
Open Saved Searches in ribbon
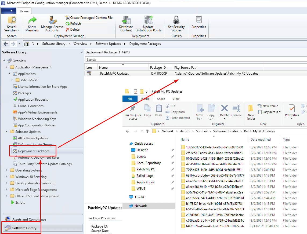pos(12,24)
